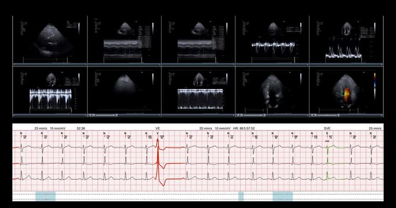Open the tissue Doppler waveform thumbnail, top row
Viewport: 396px width, 208px height.
273,41
